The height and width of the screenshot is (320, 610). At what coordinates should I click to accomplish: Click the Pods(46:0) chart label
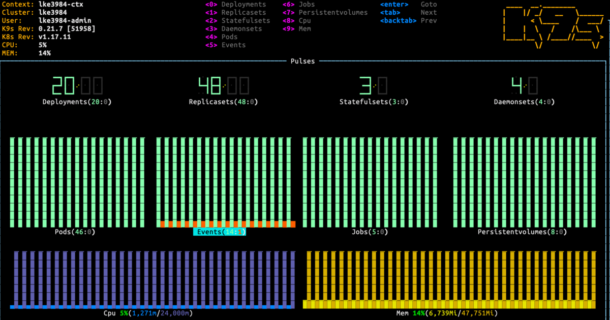pyautogui.click(x=75, y=232)
